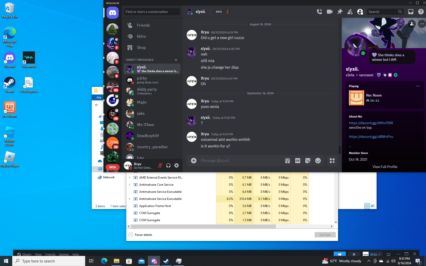Start a voice call with s!yxii.
Viewport: 426px width, 266px height.
point(319,12)
